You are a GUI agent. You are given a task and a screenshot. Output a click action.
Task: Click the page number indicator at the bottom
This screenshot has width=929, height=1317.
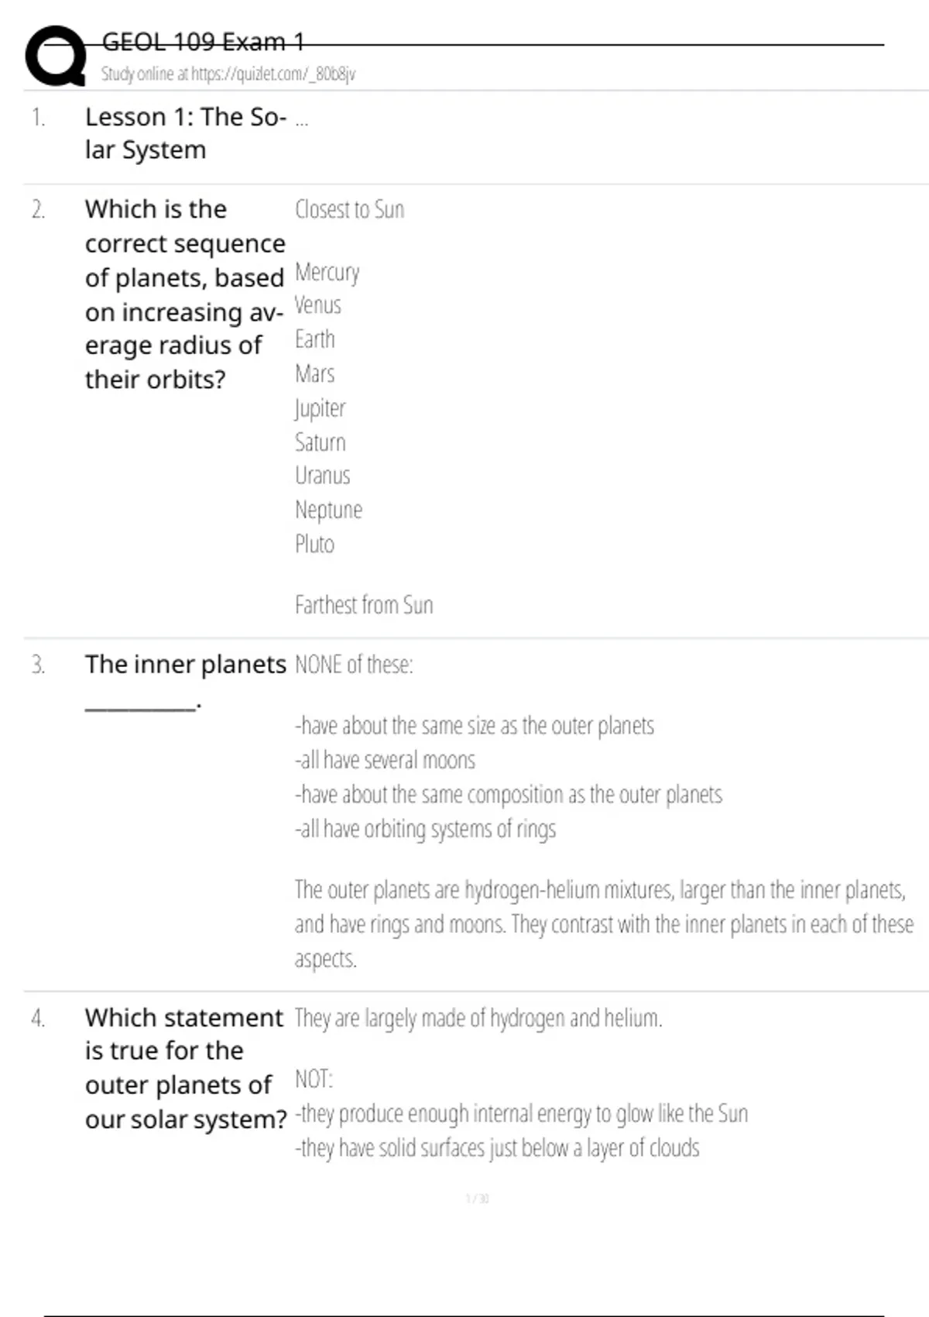coord(477,1199)
